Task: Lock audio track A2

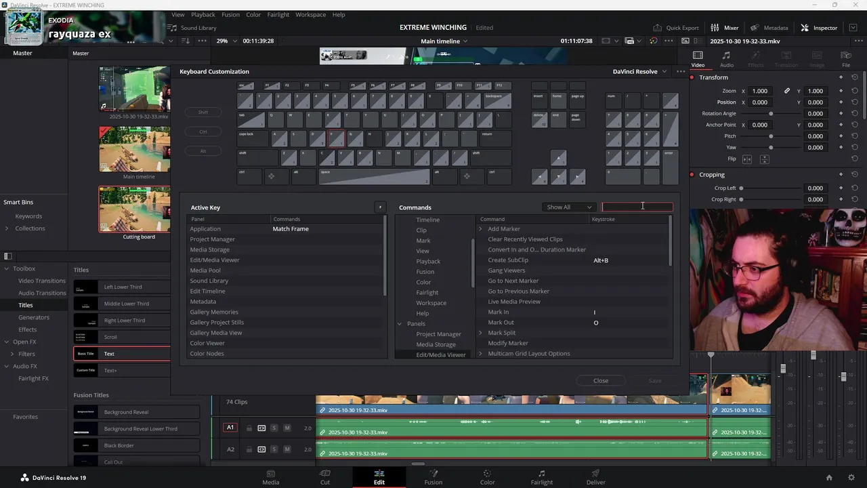Action: tap(249, 449)
